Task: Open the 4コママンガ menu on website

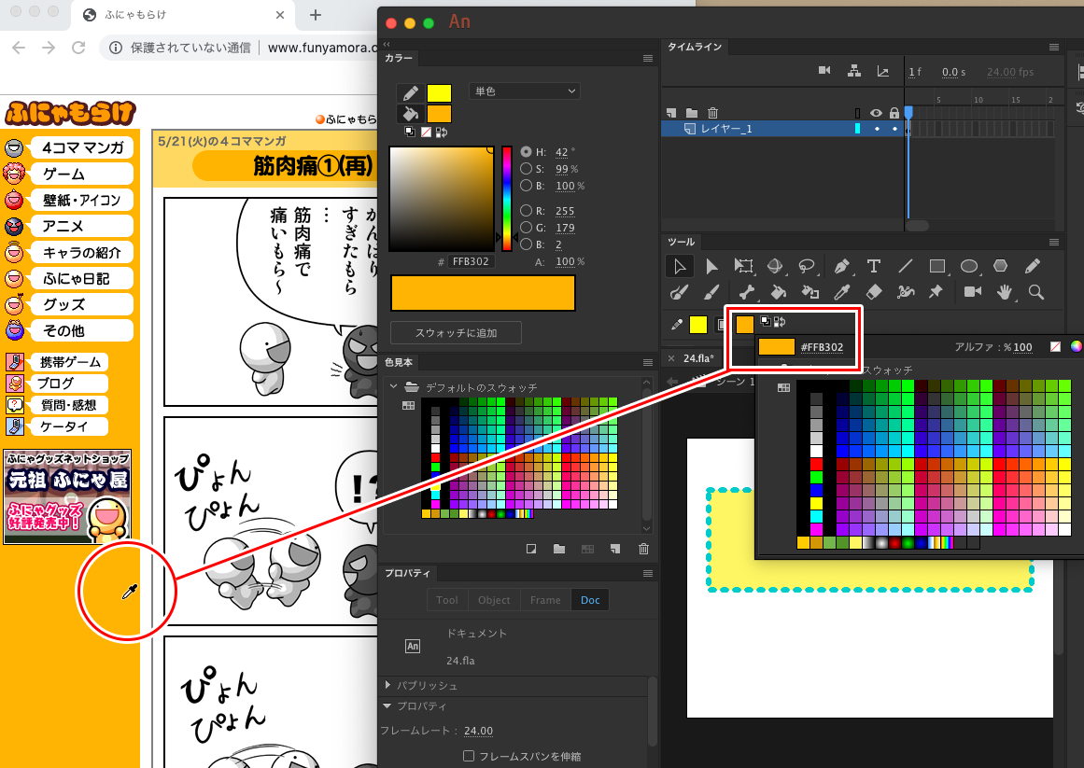Action: 82,147
